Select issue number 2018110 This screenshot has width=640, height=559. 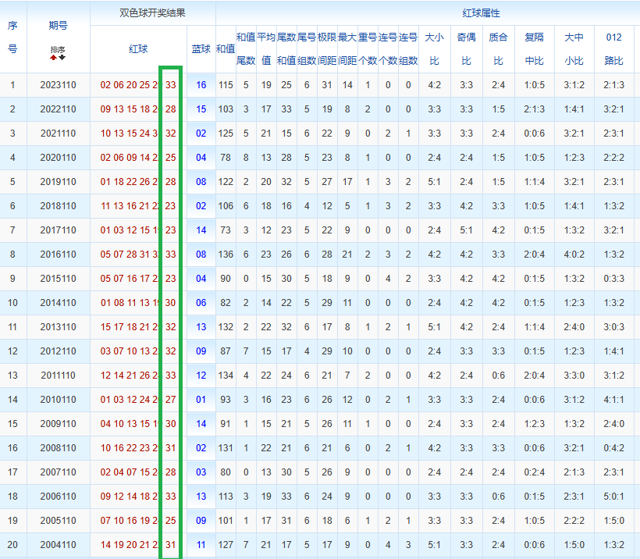[x=58, y=206]
